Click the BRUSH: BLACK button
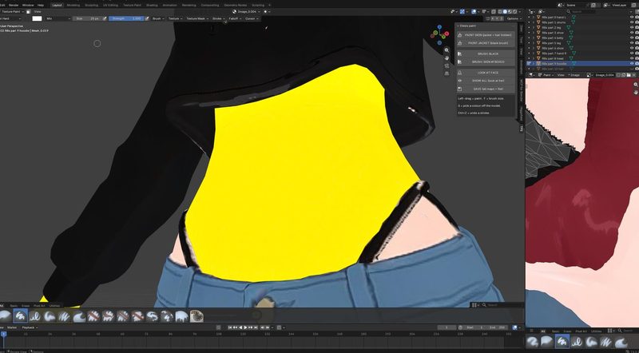This screenshot has width=639, height=353. coord(485,54)
